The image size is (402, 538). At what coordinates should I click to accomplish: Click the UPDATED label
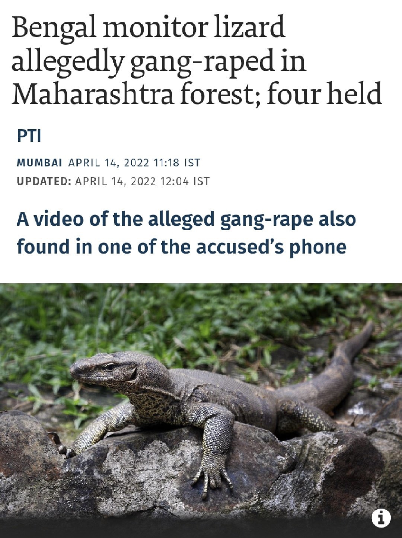44,182
